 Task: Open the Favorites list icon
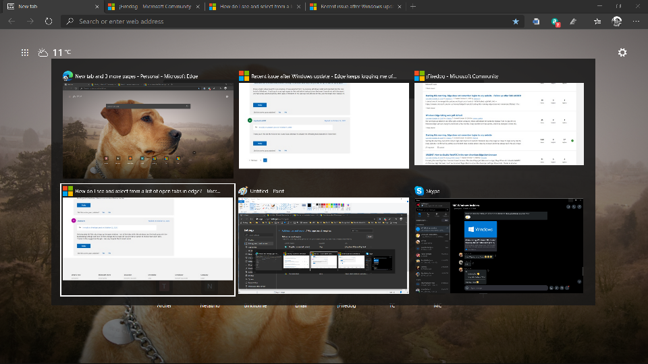pyautogui.click(x=597, y=22)
